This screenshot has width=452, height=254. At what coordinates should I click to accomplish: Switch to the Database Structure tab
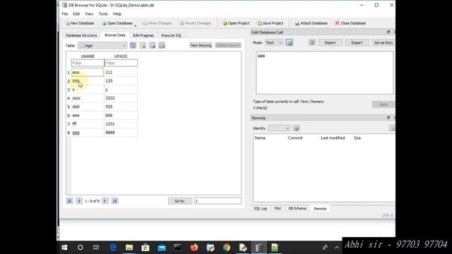(x=81, y=35)
